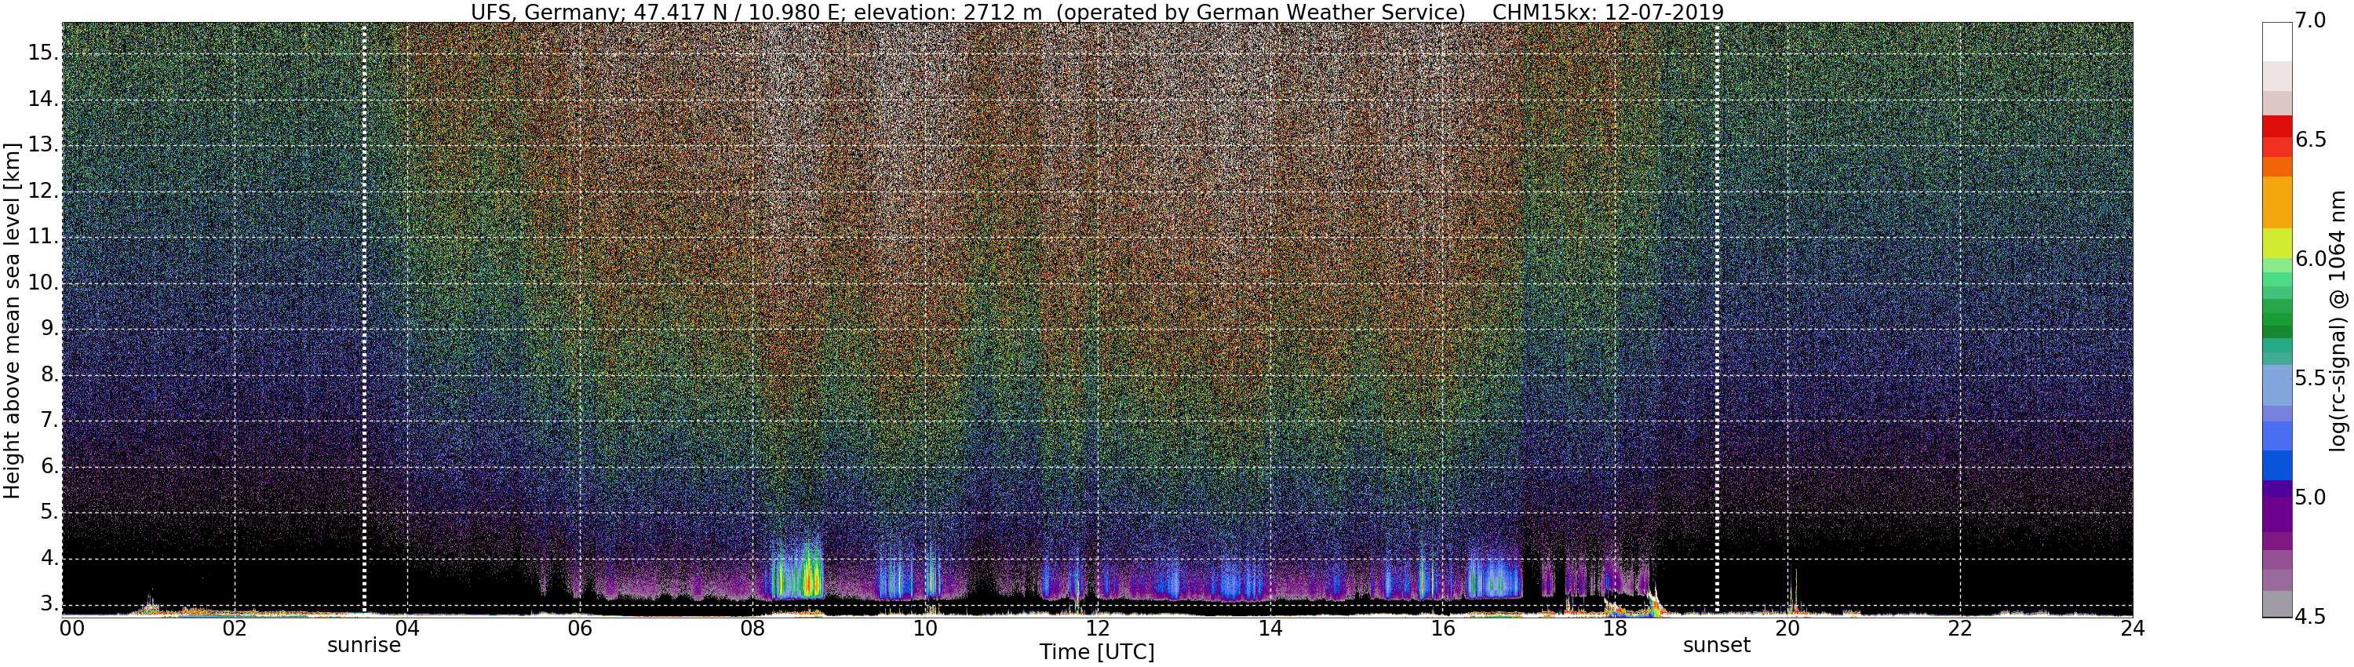Viewport: 2354px width, 667px height.
Task: Click the 'sunrise' label below the axis
Action: pos(364,645)
